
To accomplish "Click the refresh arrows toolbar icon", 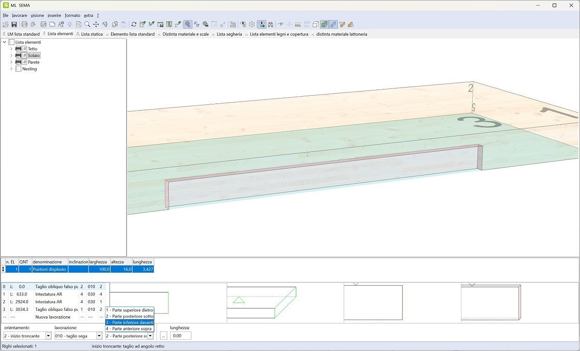I will pos(134,24).
